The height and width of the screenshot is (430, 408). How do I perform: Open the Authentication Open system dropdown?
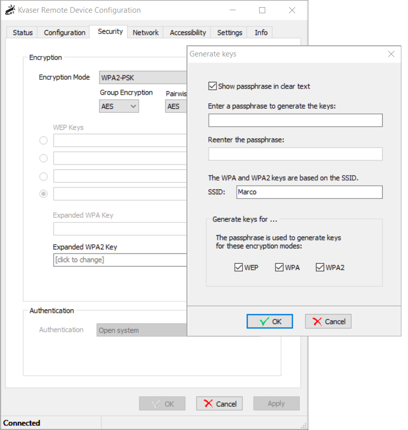tap(142, 330)
